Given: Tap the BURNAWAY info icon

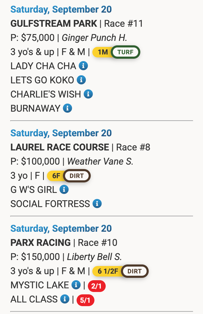Looking at the screenshot, I should point(67,108).
